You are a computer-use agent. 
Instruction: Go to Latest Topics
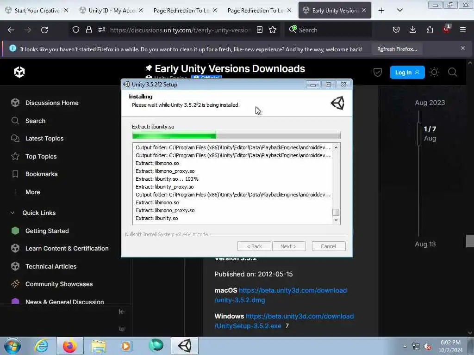44,139
